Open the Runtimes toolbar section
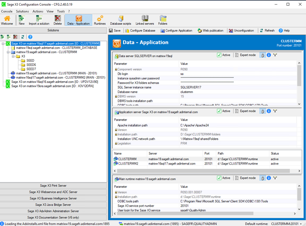306x226 pixels. (100, 20)
